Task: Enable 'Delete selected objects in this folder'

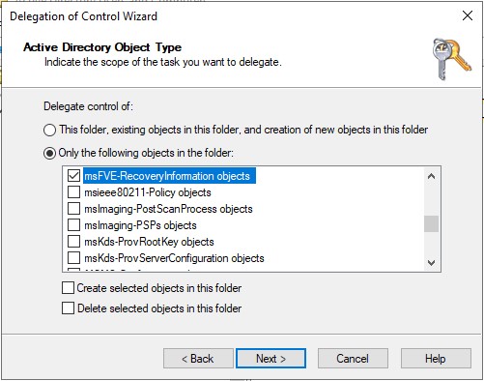Action: coord(68,308)
